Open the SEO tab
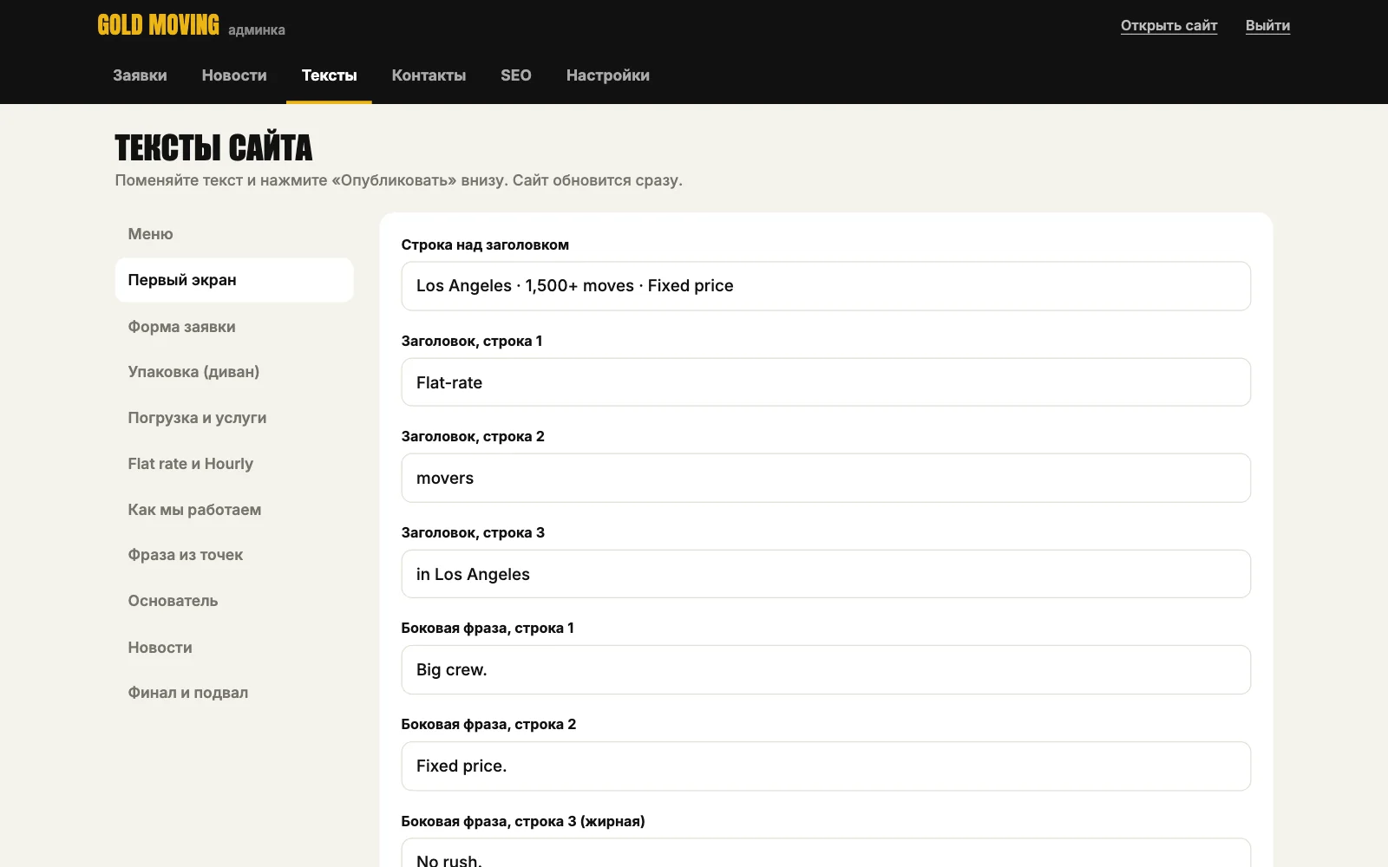 pos(516,75)
